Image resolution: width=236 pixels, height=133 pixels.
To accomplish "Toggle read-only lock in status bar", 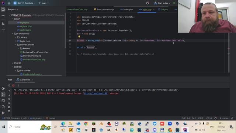I will pos(232,118).
